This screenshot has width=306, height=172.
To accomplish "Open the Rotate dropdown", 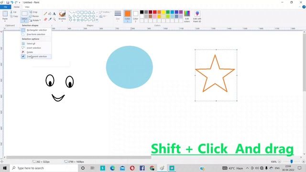I will (x=35, y=20).
